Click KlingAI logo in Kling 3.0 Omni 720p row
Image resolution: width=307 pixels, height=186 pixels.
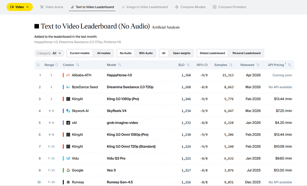pos(68,147)
